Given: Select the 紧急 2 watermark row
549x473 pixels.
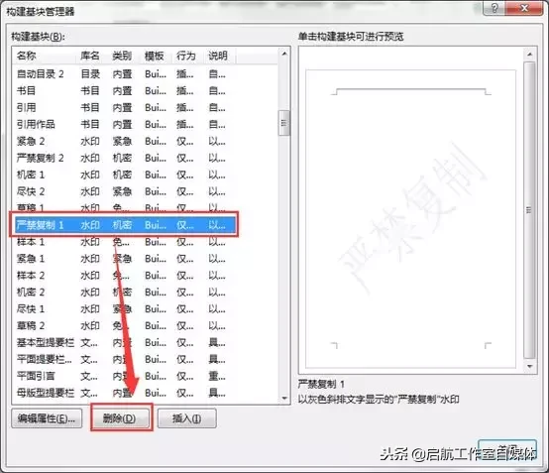Looking at the screenshot, I should point(125,141).
